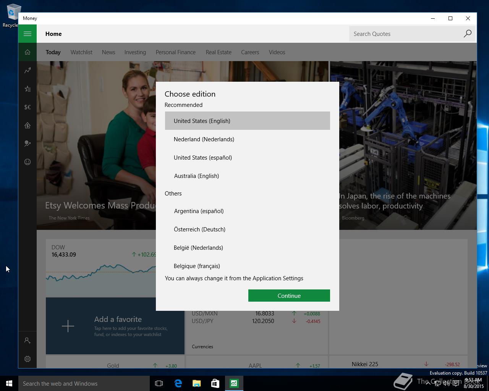Open Task View from the taskbar

159,383
